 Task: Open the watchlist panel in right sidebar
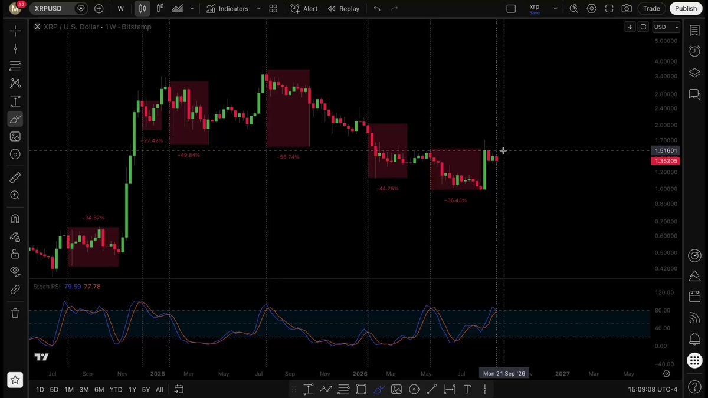coord(694,31)
